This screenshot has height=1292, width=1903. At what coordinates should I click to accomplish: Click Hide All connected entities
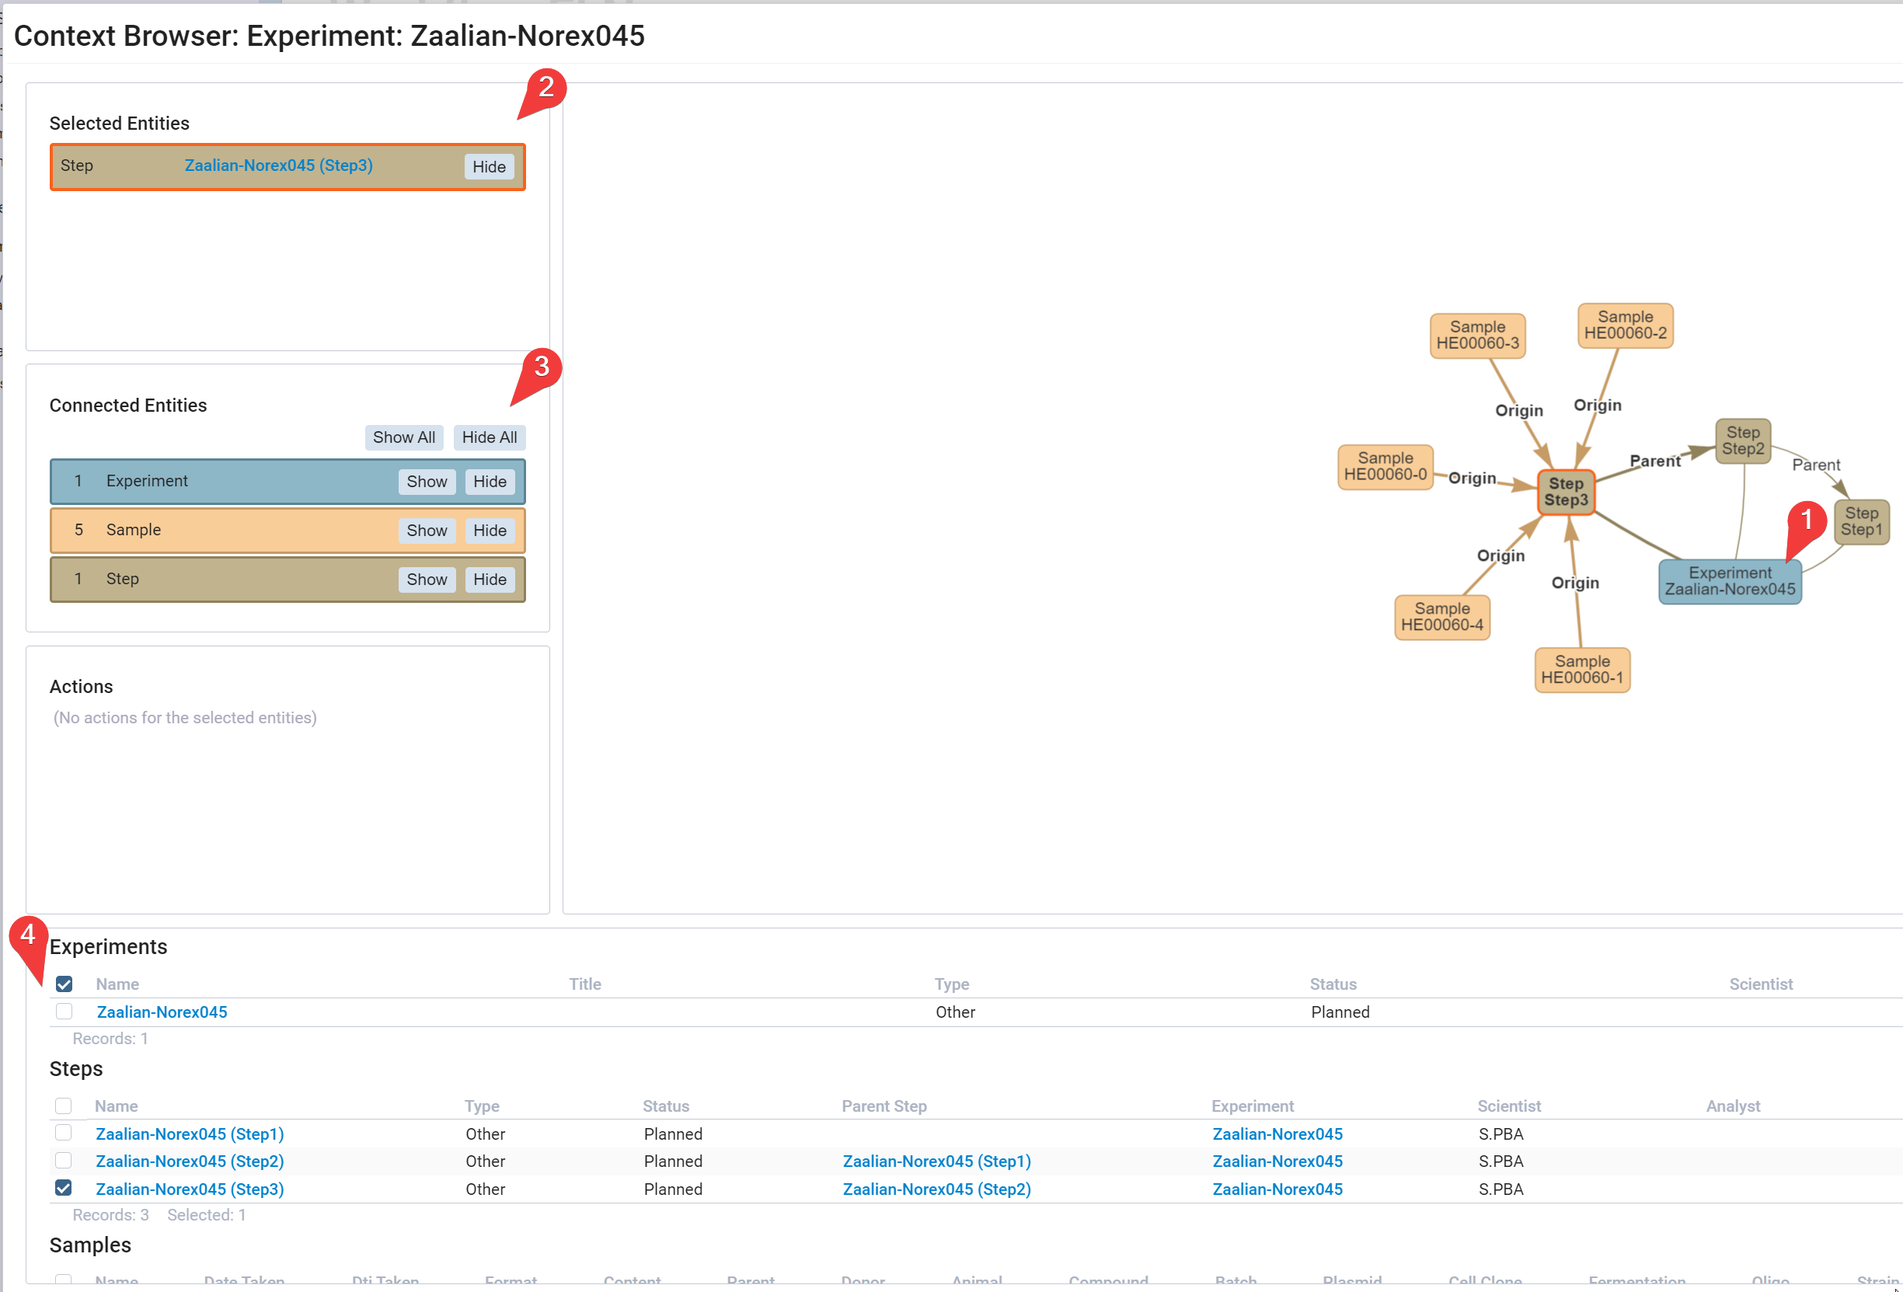click(488, 437)
